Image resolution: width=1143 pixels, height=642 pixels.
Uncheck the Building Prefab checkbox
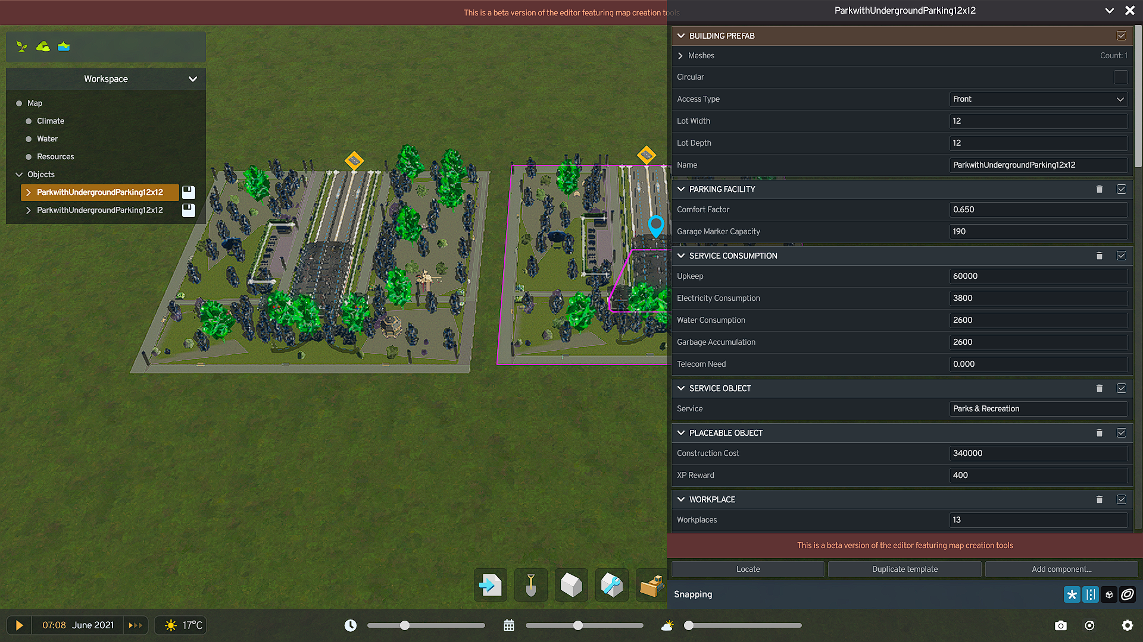pyautogui.click(x=1122, y=36)
